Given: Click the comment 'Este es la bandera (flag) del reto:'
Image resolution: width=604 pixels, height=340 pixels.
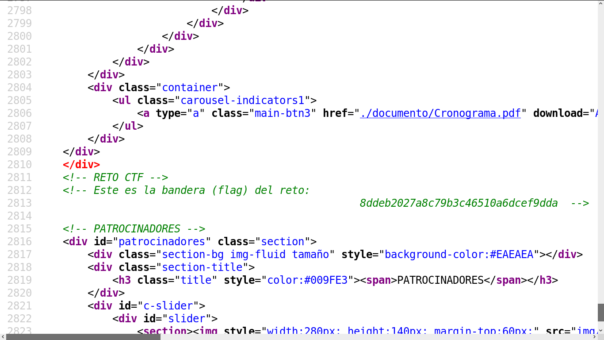Looking at the screenshot, I should [x=186, y=190].
